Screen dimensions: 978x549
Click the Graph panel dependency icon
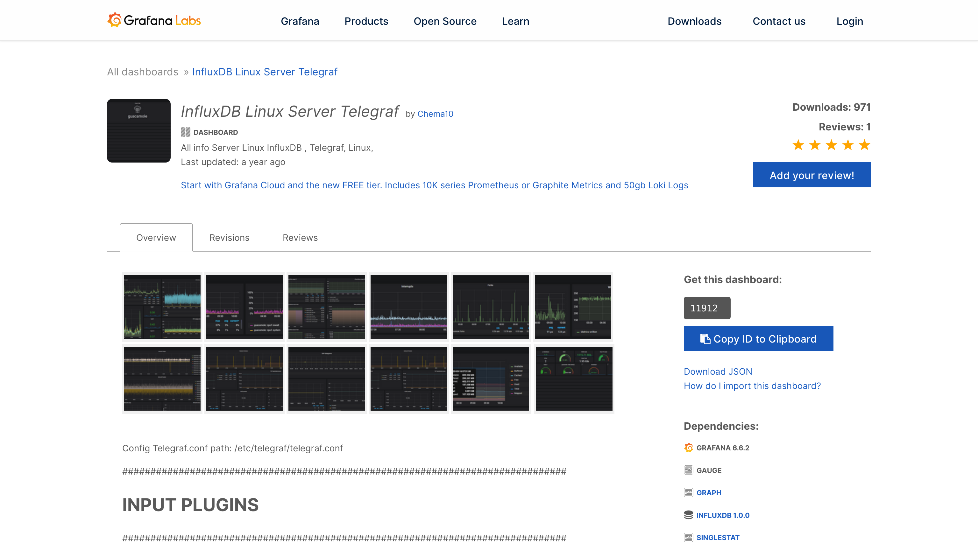(688, 492)
